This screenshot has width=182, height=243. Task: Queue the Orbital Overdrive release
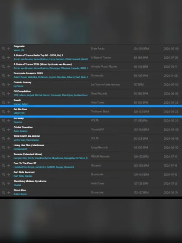click(x=3, y=129)
